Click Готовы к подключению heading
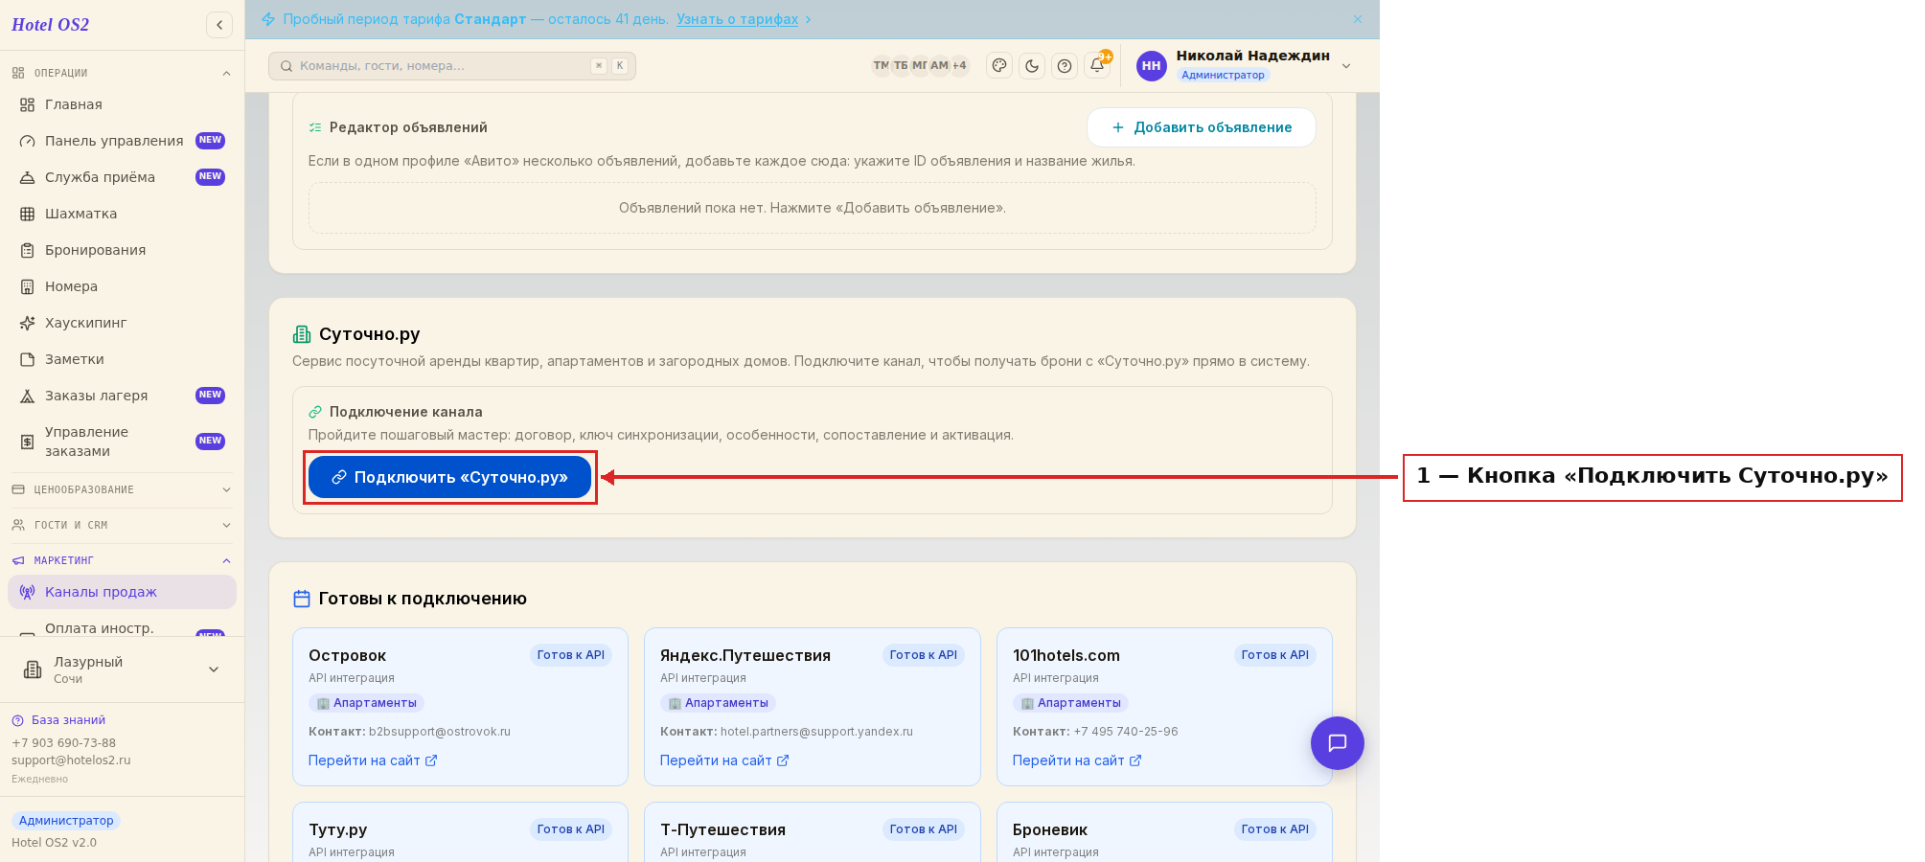The width and height of the screenshot is (1925, 862). (423, 599)
